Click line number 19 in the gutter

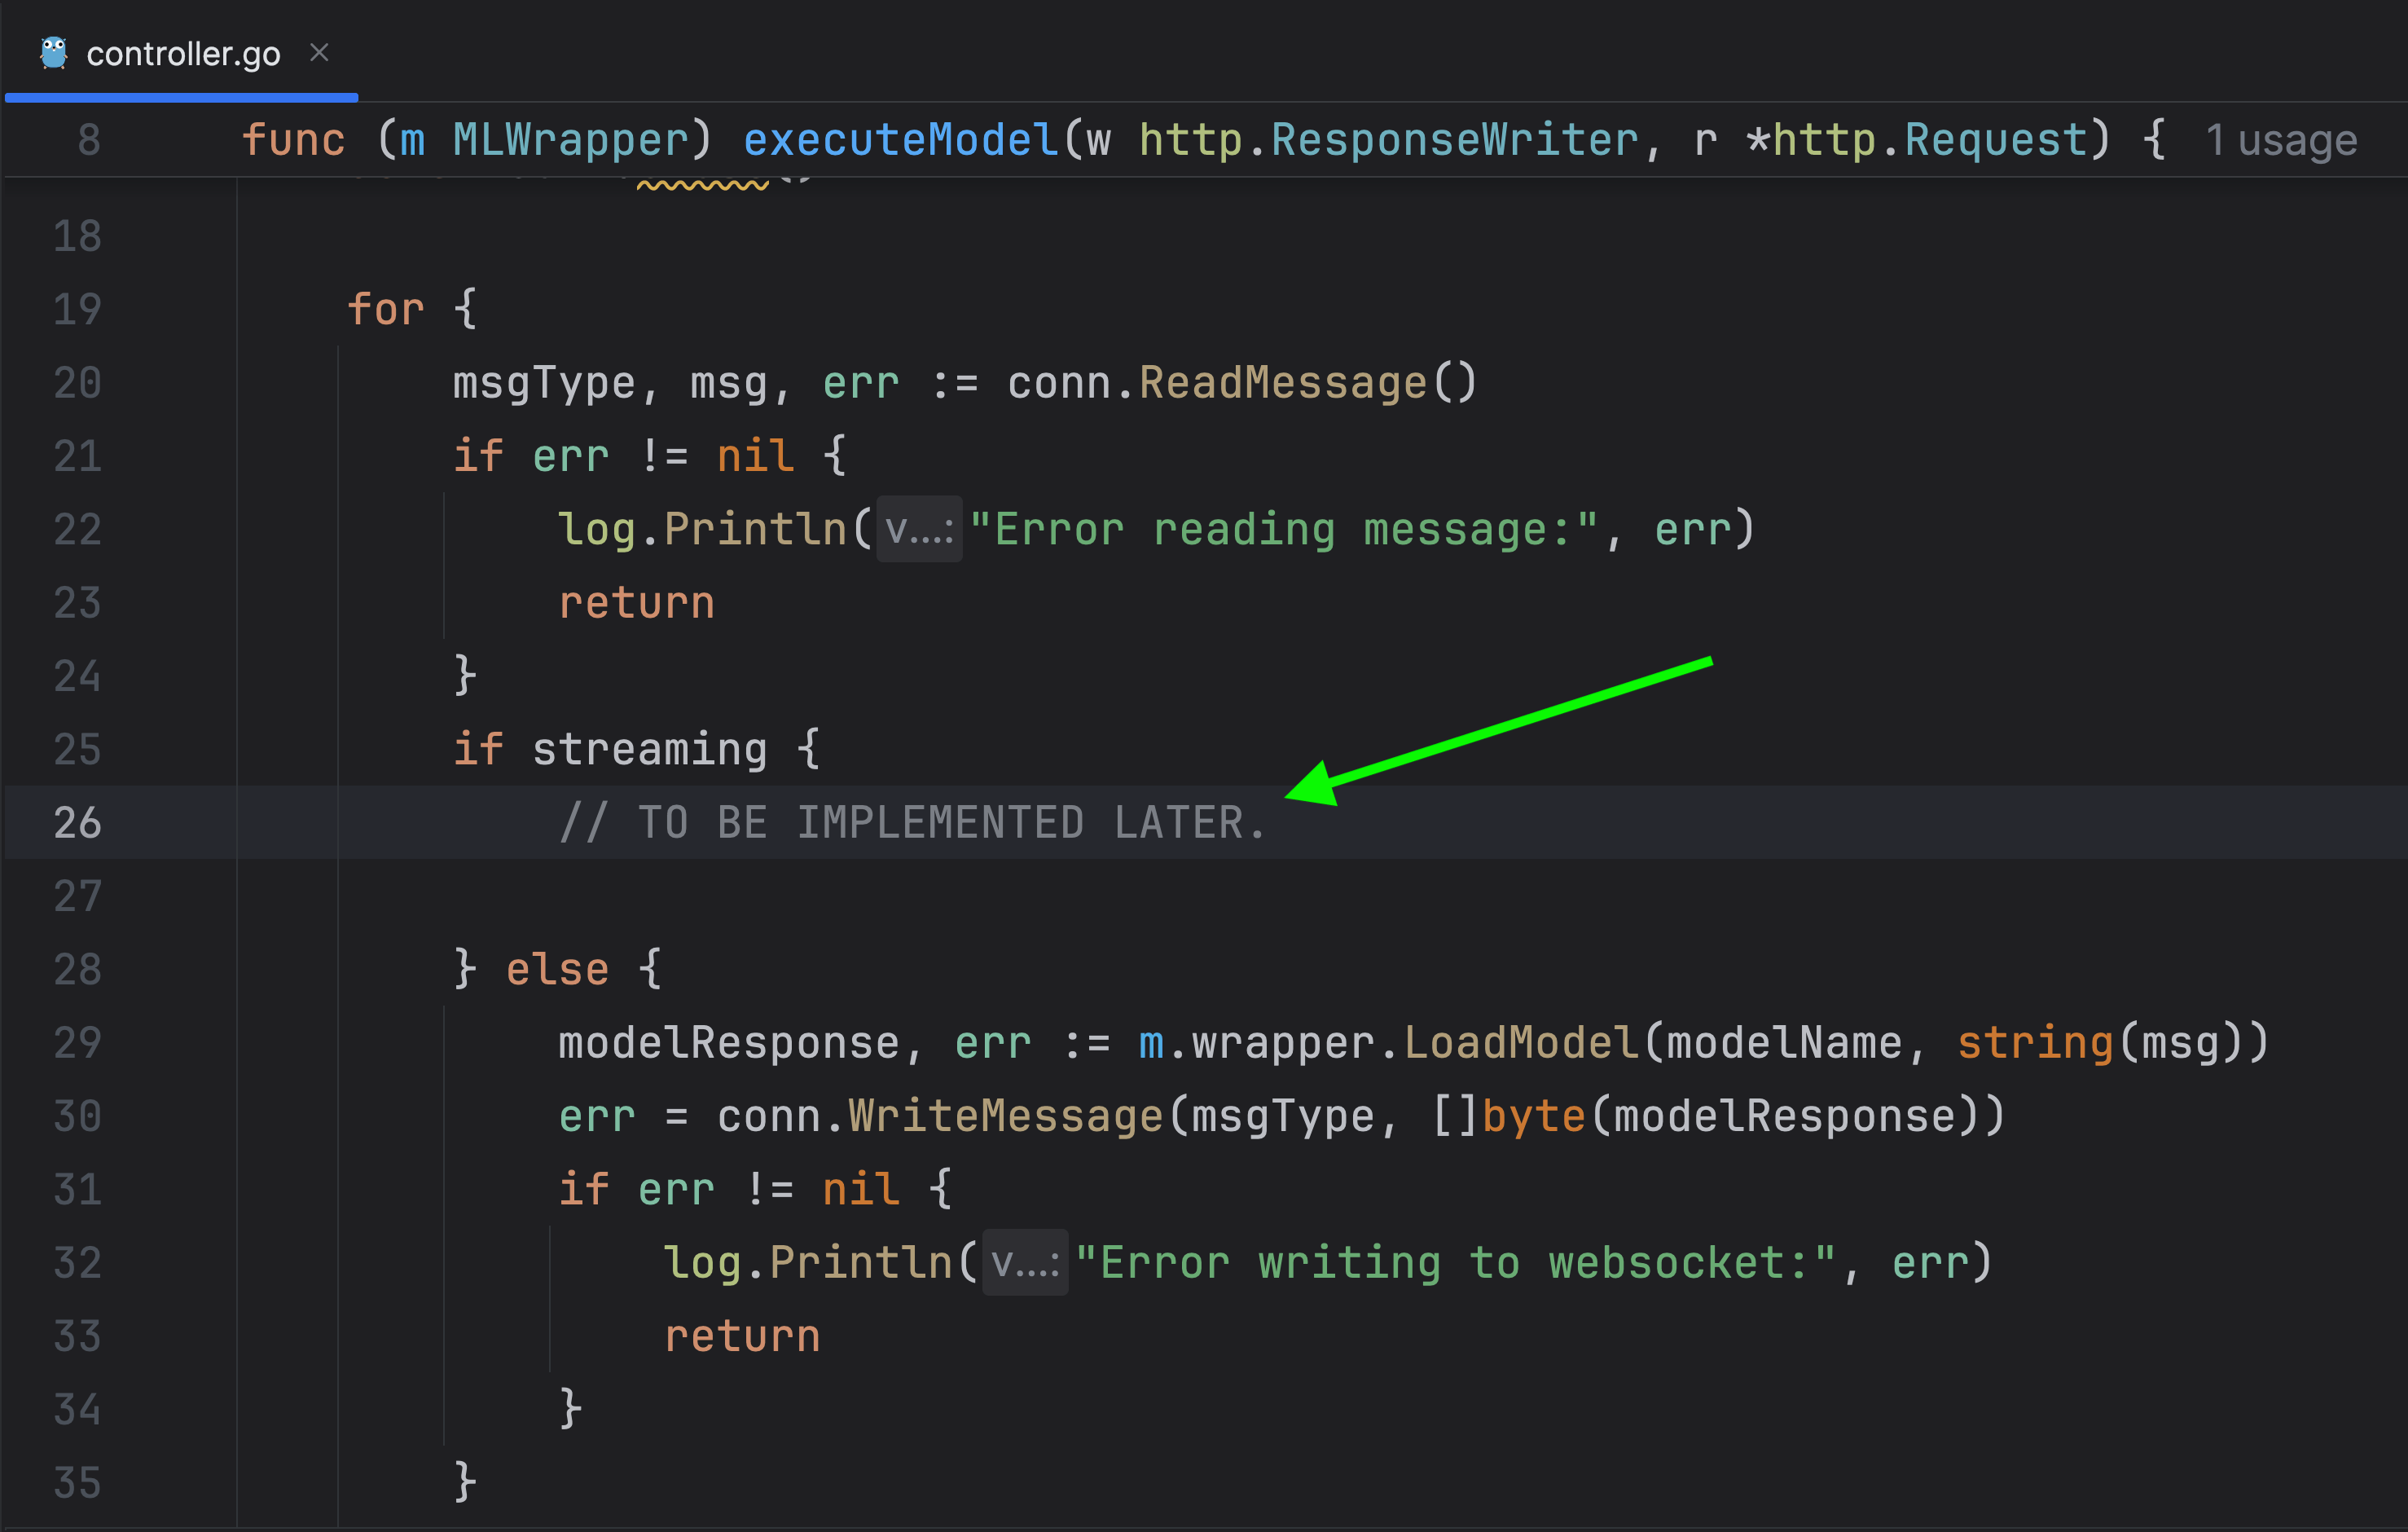coord(77,309)
